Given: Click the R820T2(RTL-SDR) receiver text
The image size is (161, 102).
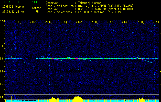Looking at the screenshot, I should tap(106, 9).
